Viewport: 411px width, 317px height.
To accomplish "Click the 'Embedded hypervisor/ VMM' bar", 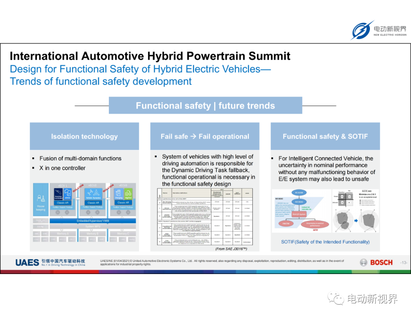I will pyautogui.click(x=93, y=221).
